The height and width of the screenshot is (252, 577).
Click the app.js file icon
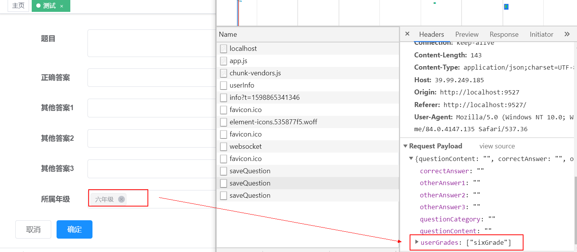(224, 61)
